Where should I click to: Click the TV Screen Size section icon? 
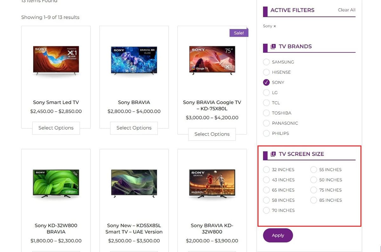coord(273,154)
